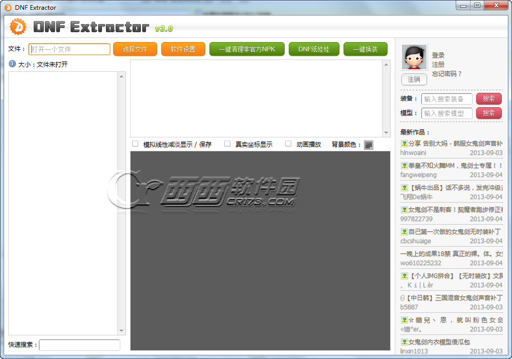The height and width of the screenshot is (359, 512).
Task: Click top text panel scrollbar up arrow
Action: tap(386, 65)
